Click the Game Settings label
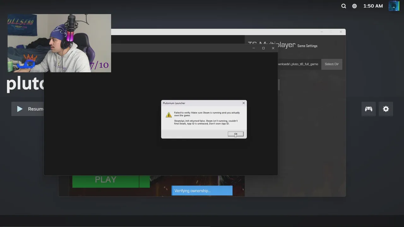This screenshot has height=227, width=404. (x=307, y=46)
